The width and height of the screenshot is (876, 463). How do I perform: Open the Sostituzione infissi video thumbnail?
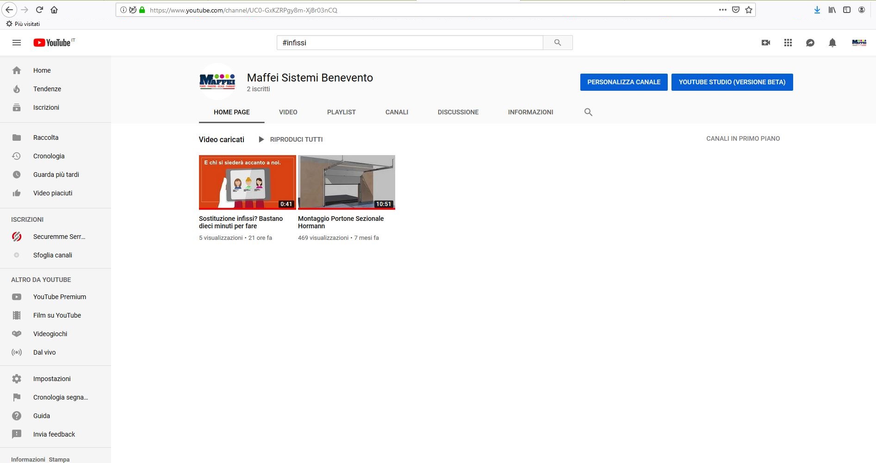[248, 182]
